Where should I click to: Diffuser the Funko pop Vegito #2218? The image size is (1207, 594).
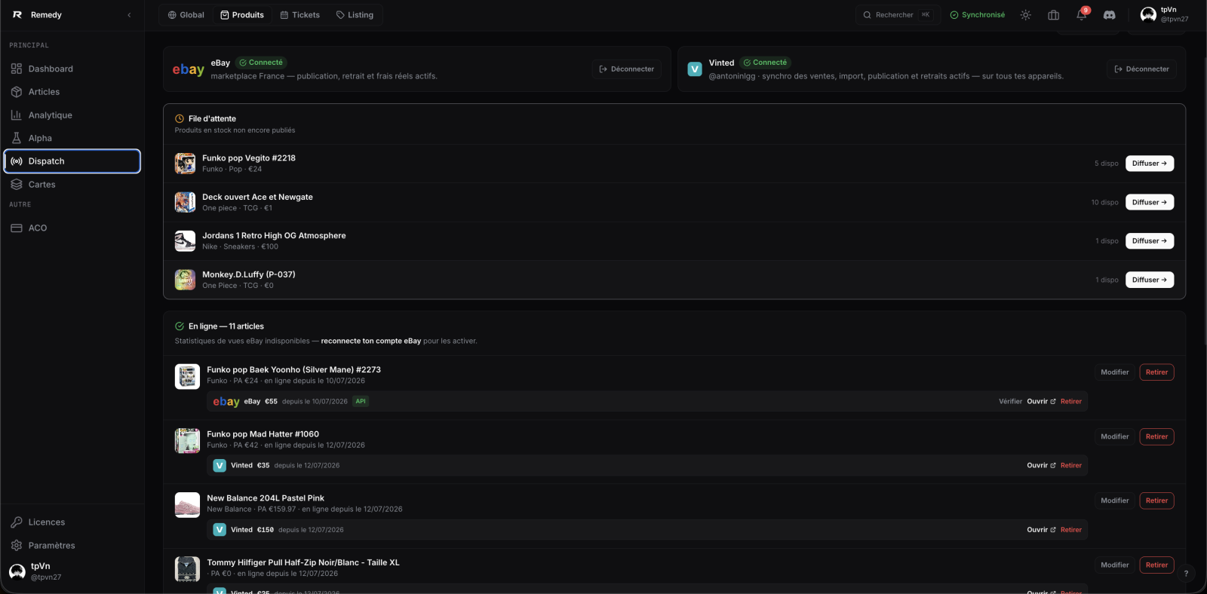click(x=1150, y=164)
